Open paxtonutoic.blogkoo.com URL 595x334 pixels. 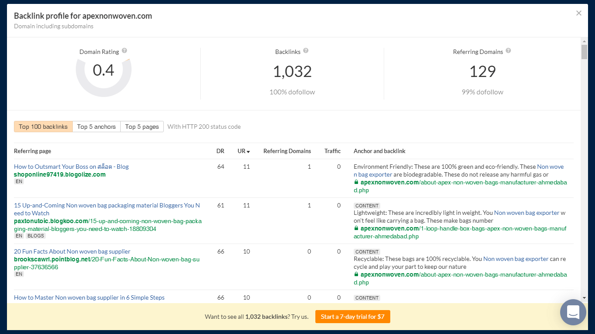[x=108, y=225]
